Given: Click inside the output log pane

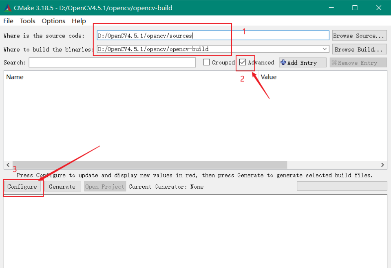Looking at the screenshot, I should coord(196,231).
